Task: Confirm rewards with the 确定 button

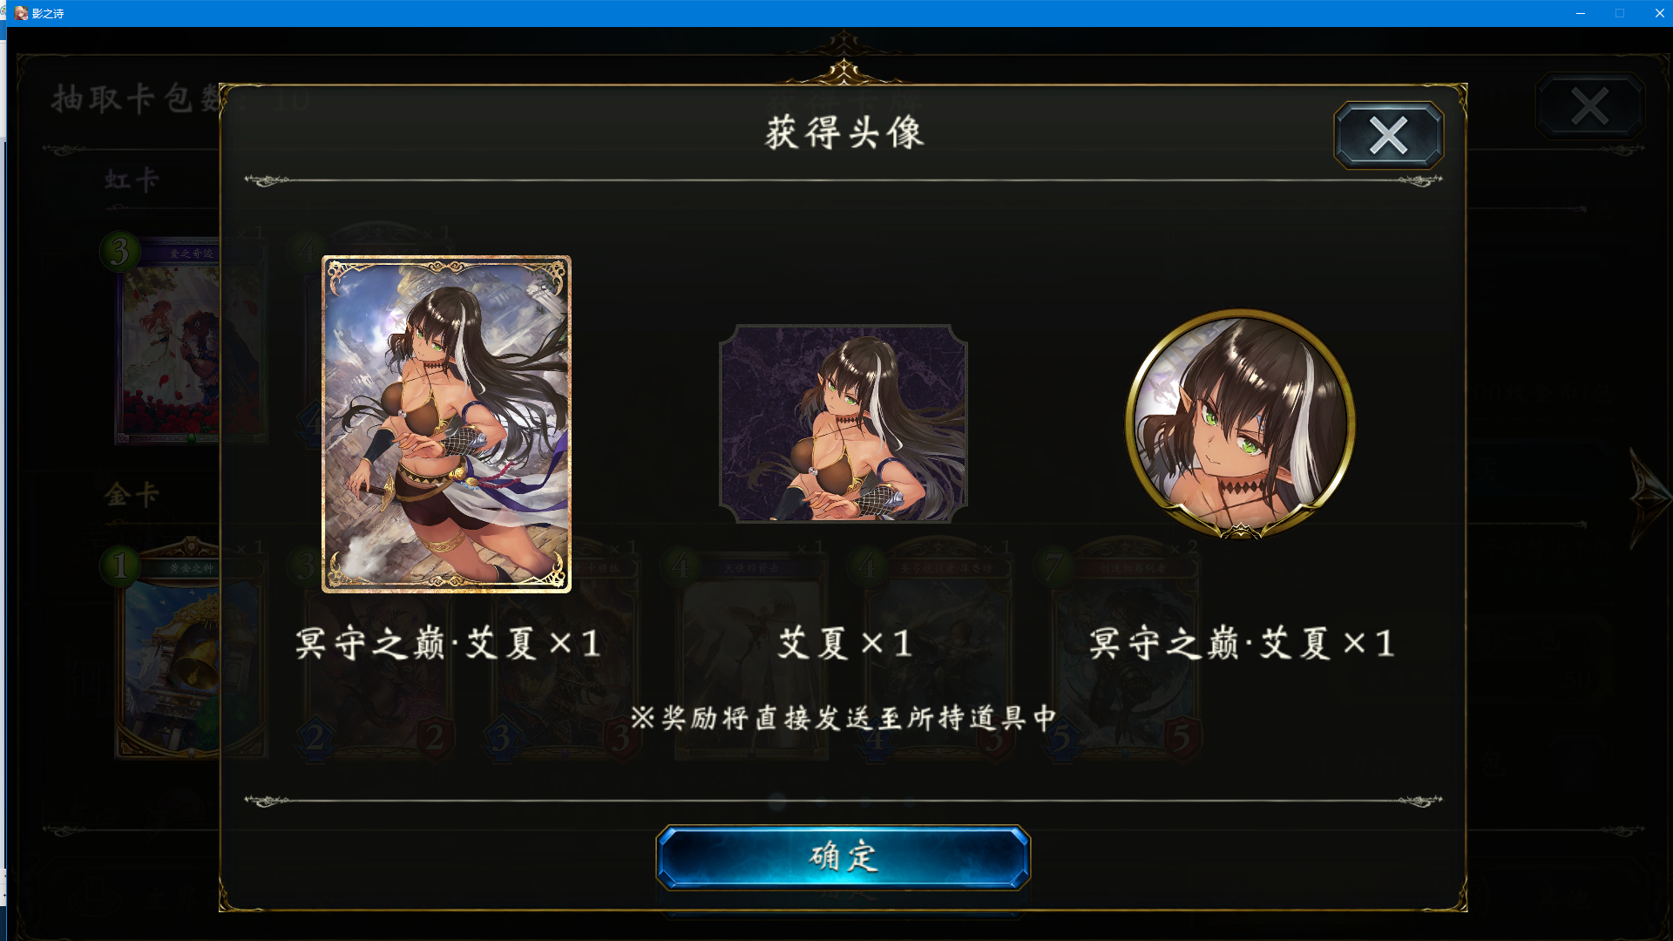Action: click(x=843, y=857)
